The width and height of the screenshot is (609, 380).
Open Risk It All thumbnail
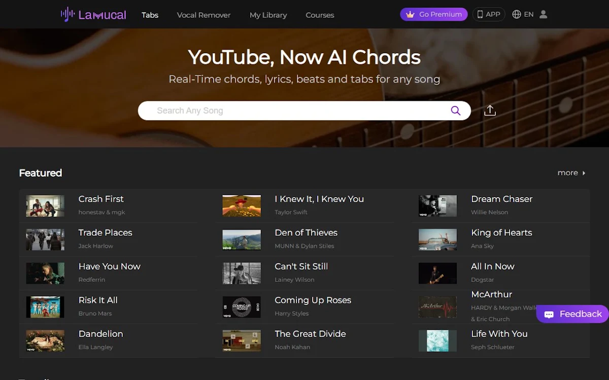click(45, 307)
